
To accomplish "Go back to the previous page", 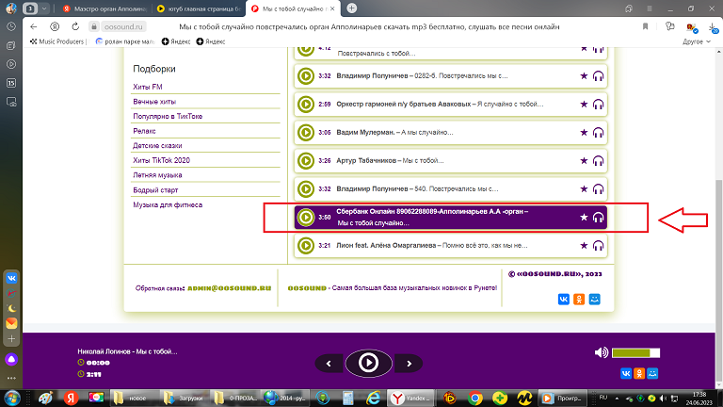I will pyautogui.click(x=33, y=26).
